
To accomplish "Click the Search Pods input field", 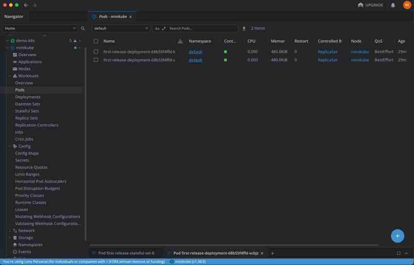I will (x=201, y=28).
